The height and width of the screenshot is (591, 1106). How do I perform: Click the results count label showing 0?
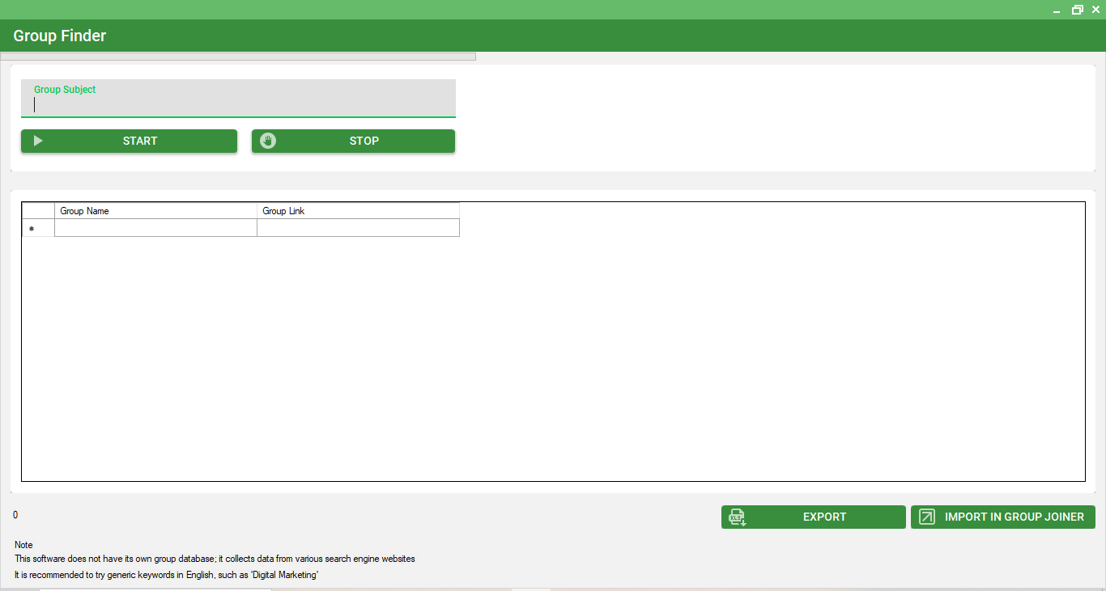coord(15,514)
